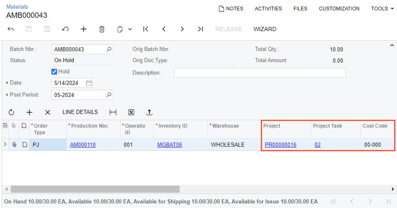Expand the clipboard dropdown arrow
The height and width of the screenshot is (208, 397).
click(130, 29)
